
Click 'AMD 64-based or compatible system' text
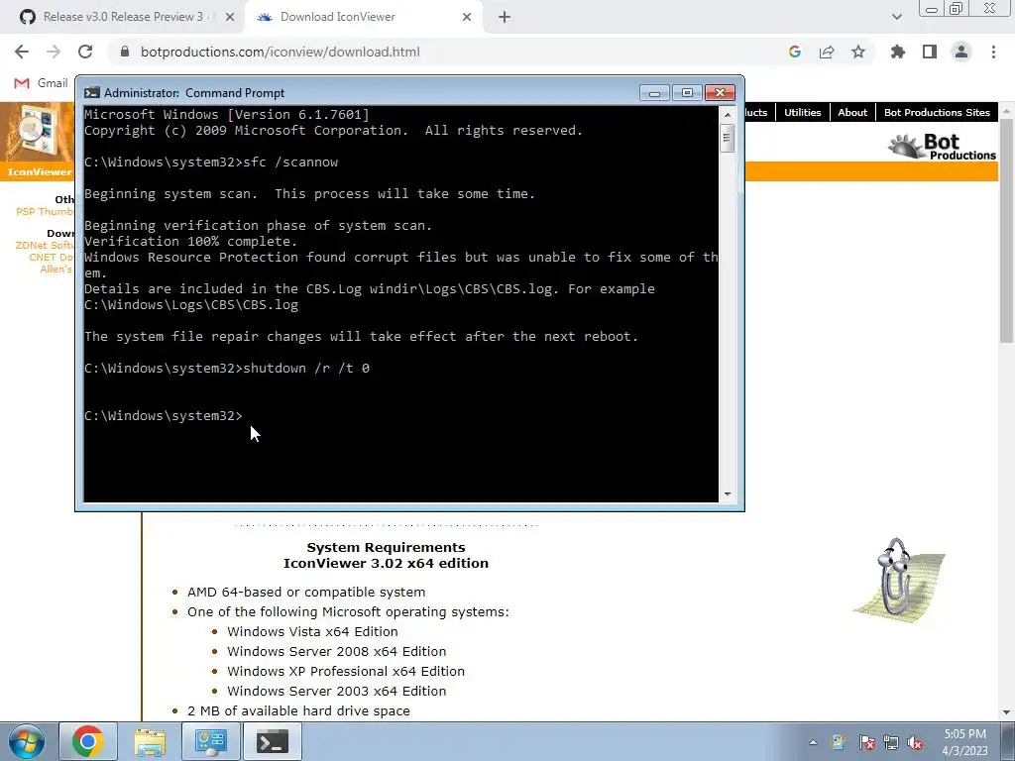(x=306, y=593)
